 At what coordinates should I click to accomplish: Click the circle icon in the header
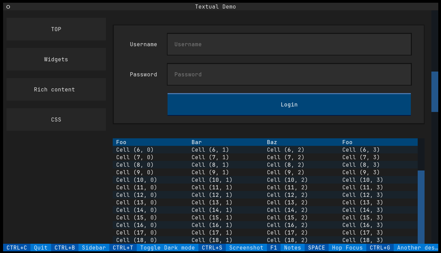(x=8, y=7)
